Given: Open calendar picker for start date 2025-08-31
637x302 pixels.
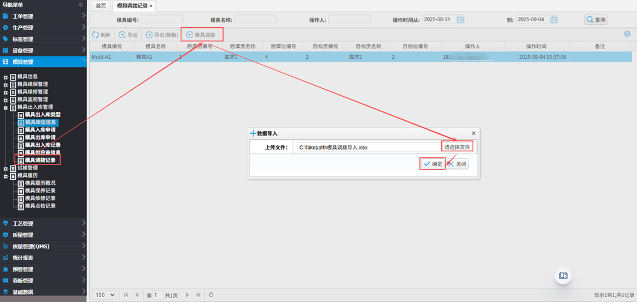Looking at the screenshot, I should point(460,20).
